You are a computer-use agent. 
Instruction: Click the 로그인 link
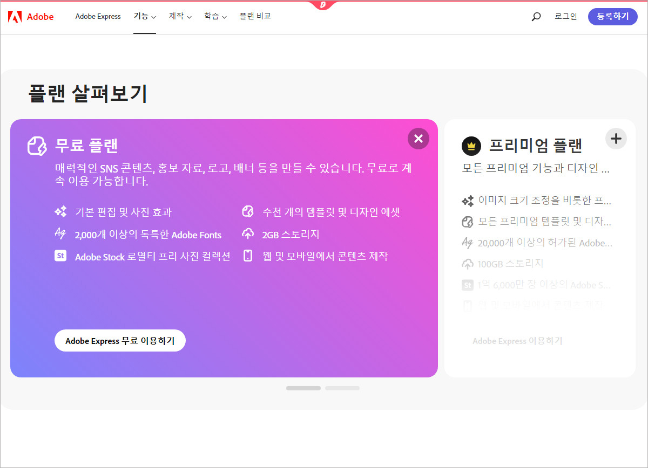click(x=566, y=16)
